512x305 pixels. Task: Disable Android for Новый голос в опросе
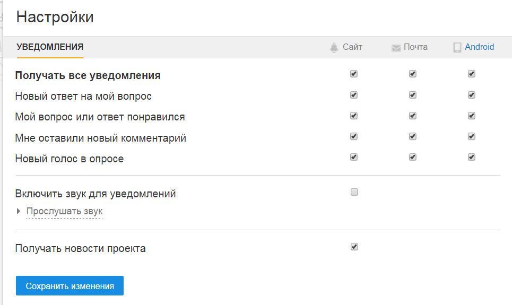pyautogui.click(x=472, y=158)
